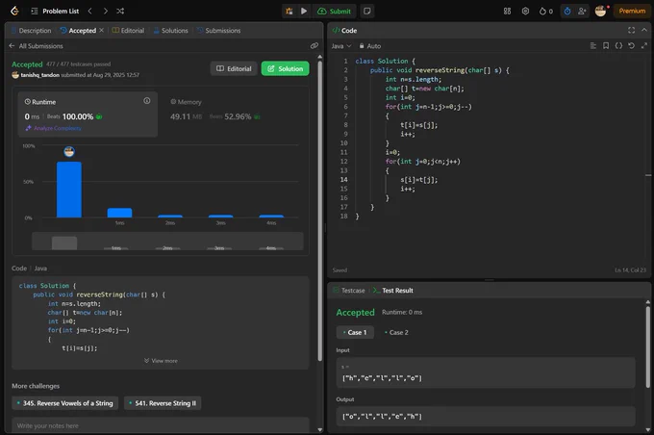Viewport: 654px width, 435px height.
Task: Select the Test Result tab
Action: pos(393,291)
